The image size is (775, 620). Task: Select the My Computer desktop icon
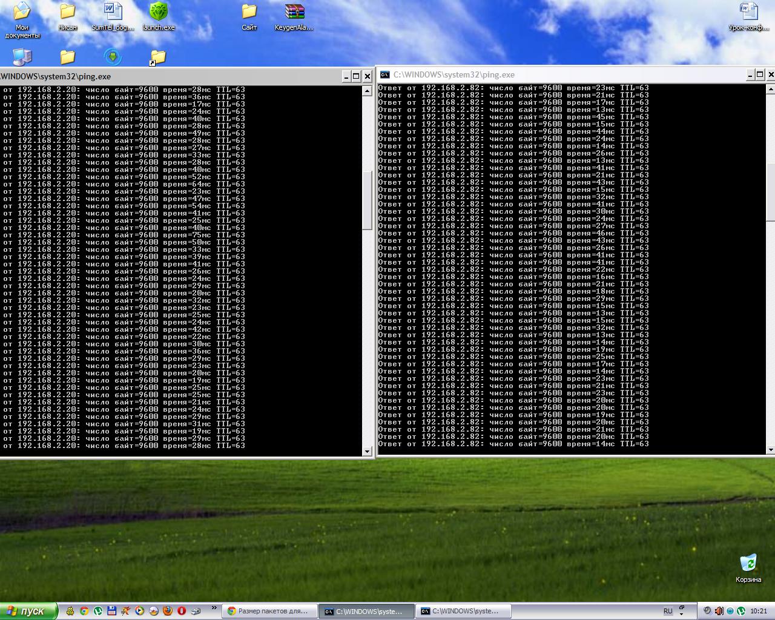coord(22,57)
